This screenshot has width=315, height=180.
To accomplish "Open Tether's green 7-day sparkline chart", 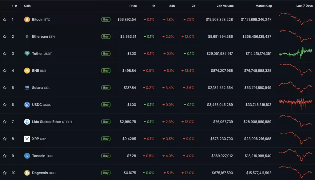I will 295,53.
